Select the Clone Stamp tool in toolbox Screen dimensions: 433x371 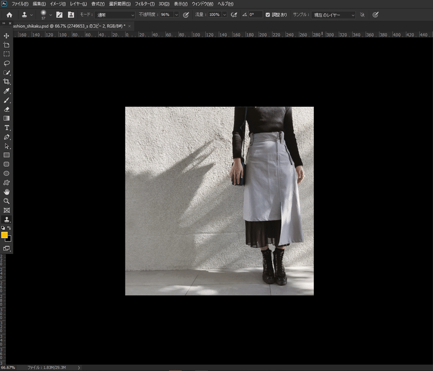pyautogui.click(x=6, y=219)
